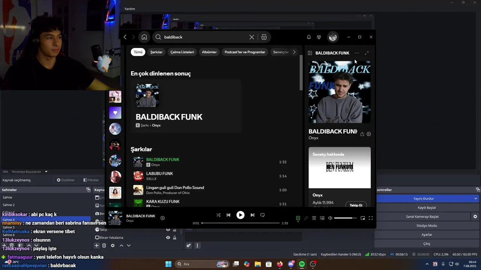Open the Spotify profile avatar menu
Screen dimensions: 481x270
333,37
